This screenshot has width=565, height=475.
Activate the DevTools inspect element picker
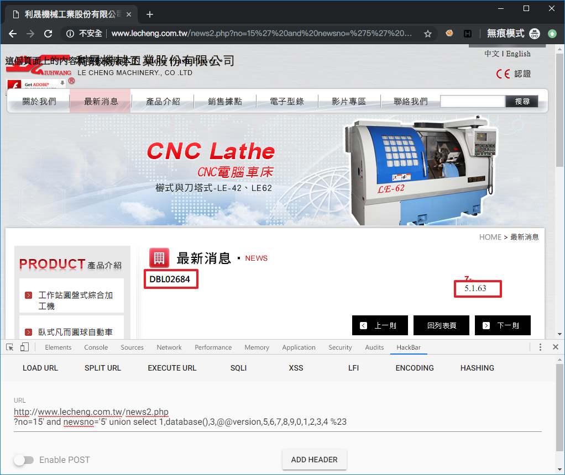coord(10,347)
